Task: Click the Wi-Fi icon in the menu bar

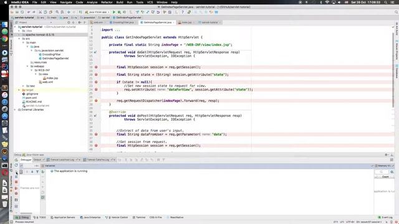Action: tap(327, 2)
